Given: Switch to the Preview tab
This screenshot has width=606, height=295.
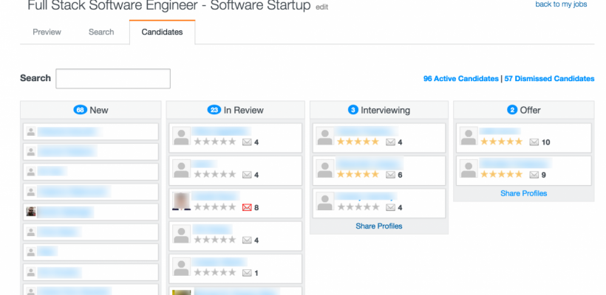Looking at the screenshot, I should tap(47, 32).
